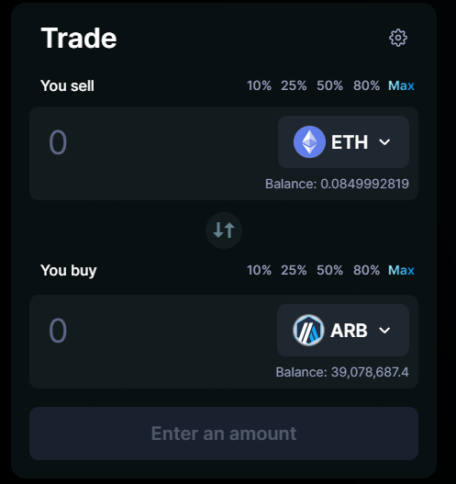This screenshot has height=484, width=456.
Task: Choose 50% in You sell row
Action: (329, 85)
